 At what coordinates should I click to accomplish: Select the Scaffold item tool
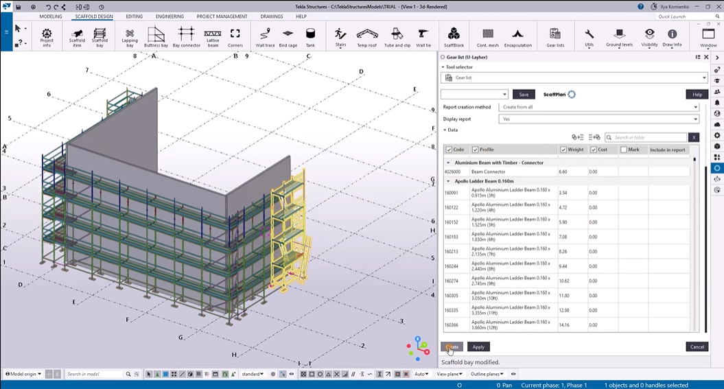77,38
